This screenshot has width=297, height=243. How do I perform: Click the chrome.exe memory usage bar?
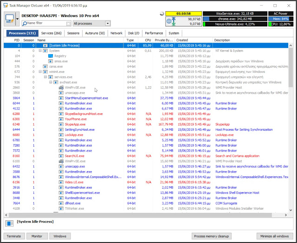coord(235,19)
